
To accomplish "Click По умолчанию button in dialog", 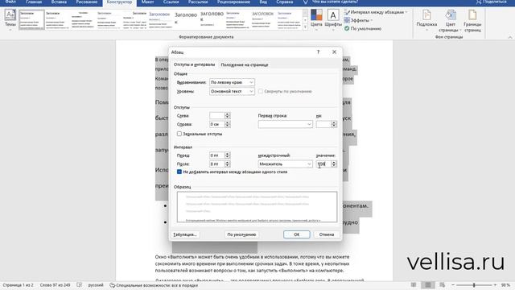I will (x=241, y=234).
